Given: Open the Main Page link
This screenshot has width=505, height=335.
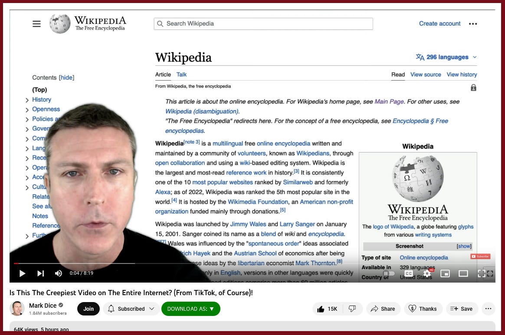Looking at the screenshot, I should click(x=389, y=102).
